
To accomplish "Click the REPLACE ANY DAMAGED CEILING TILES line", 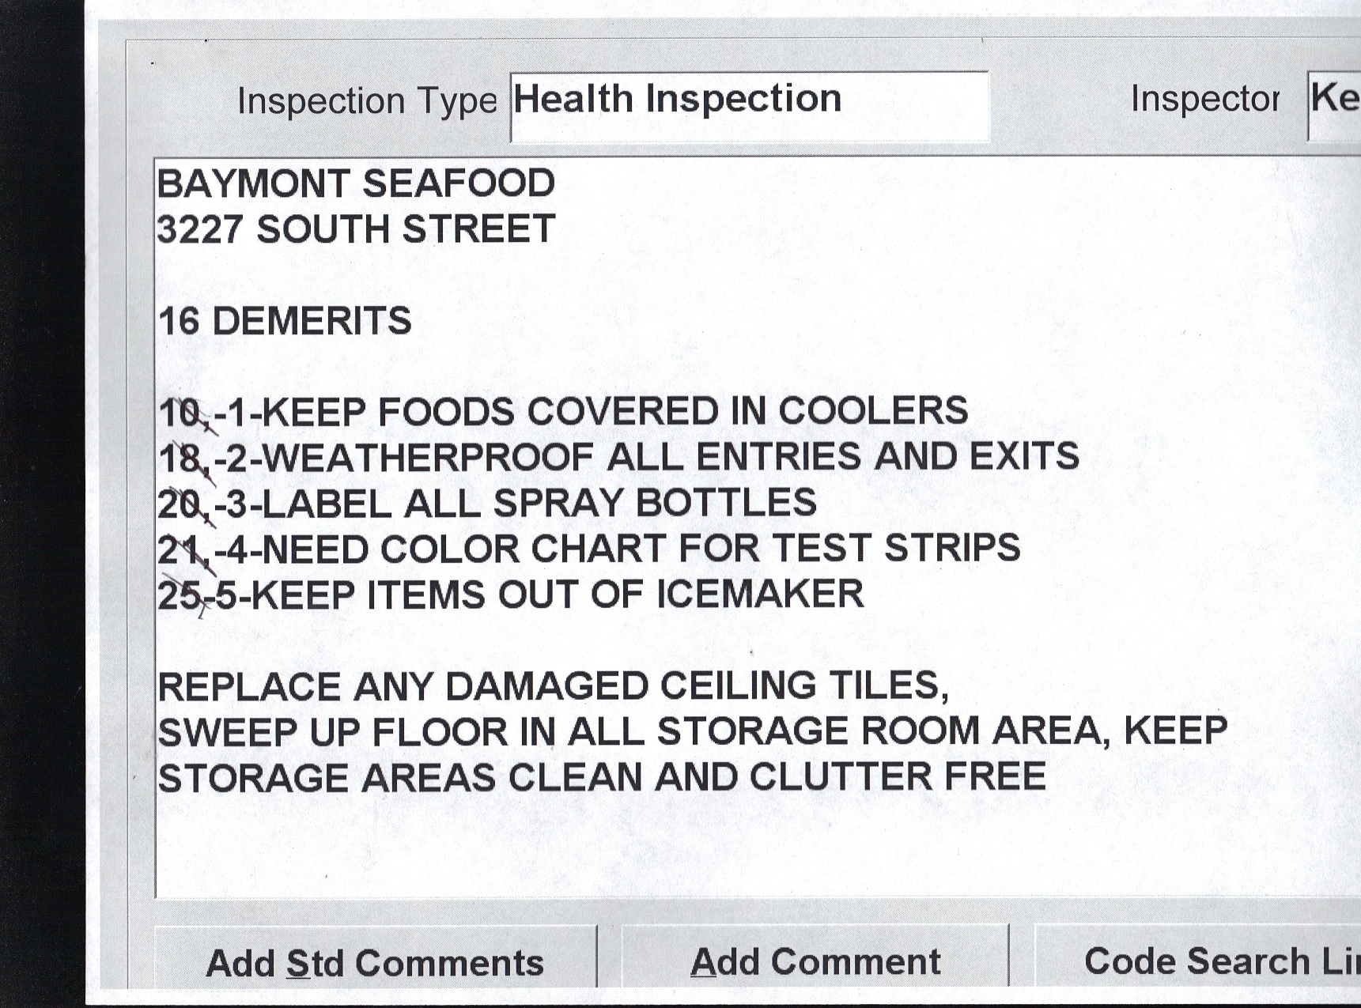I will pyautogui.click(x=554, y=686).
